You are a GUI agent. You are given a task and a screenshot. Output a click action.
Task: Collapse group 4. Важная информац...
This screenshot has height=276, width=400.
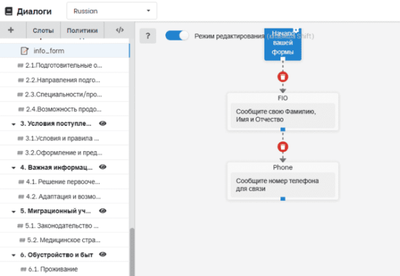click(13, 168)
